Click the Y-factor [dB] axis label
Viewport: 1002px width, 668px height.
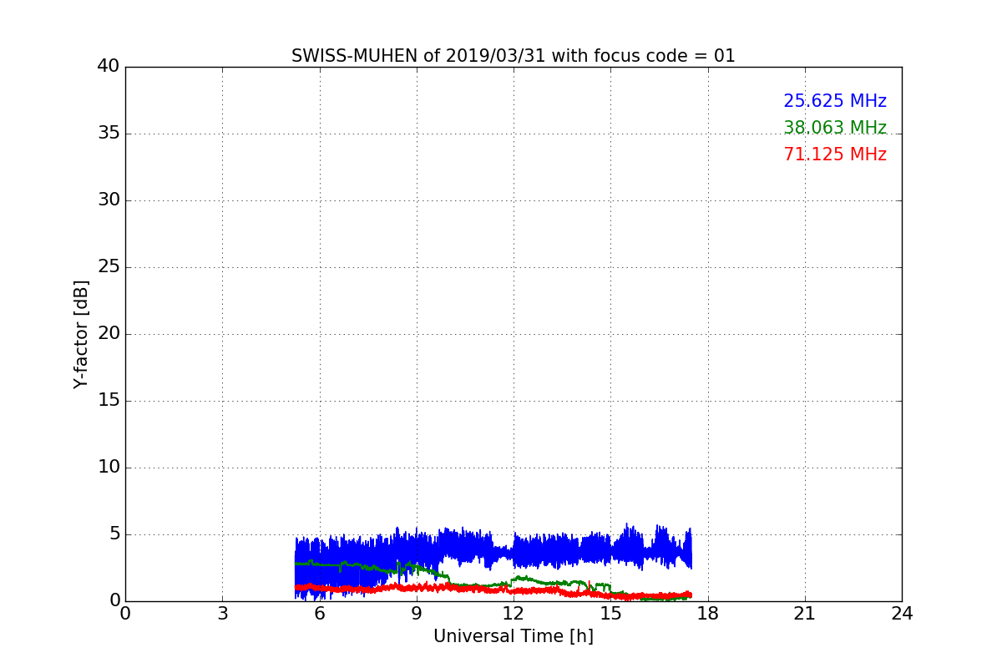[81, 334]
